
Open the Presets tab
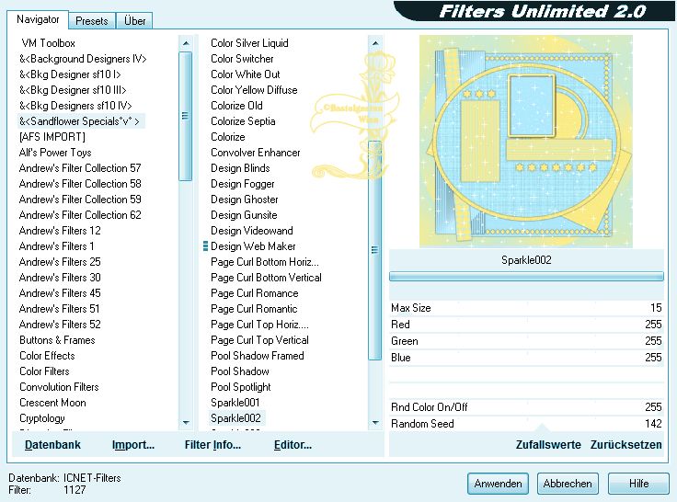(x=92, y=21)
